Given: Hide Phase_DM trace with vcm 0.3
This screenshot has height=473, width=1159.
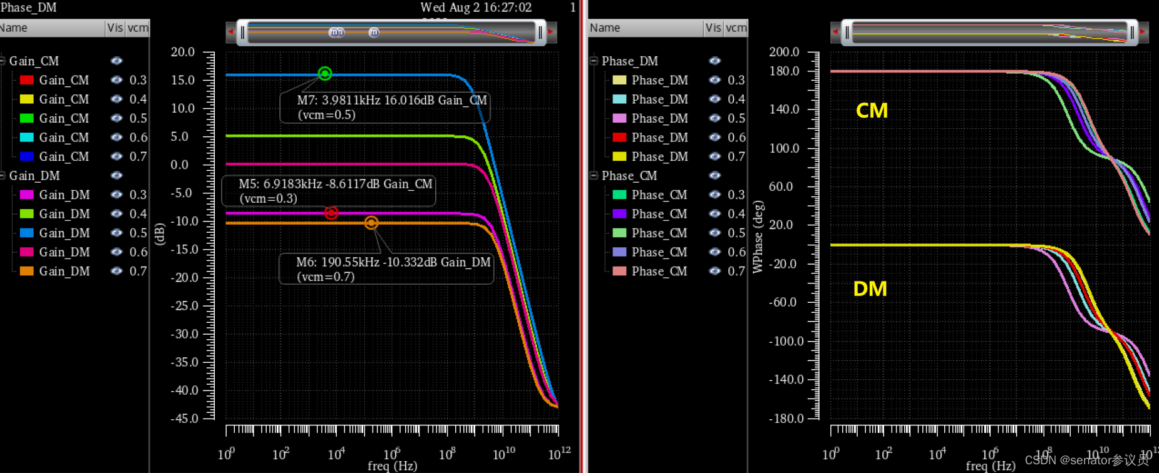Looking at the screenshot, I should pos(714,80).
